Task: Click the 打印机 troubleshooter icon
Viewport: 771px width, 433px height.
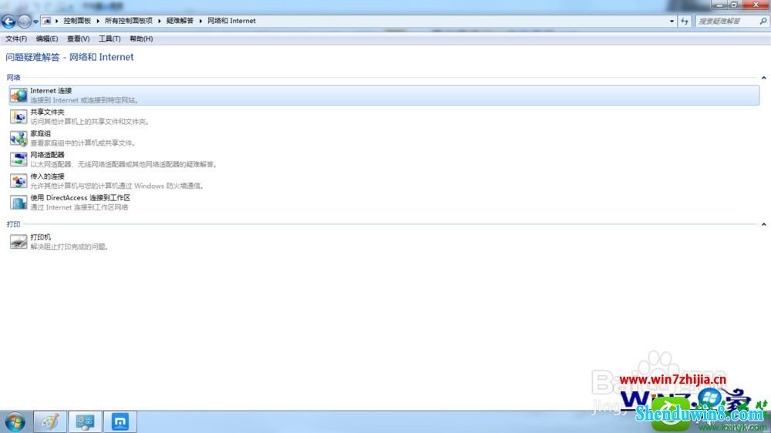Action: (x=19, y=242)
